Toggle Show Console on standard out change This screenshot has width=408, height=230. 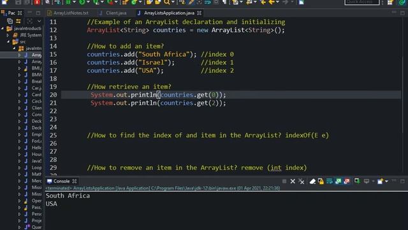point(339,181)
